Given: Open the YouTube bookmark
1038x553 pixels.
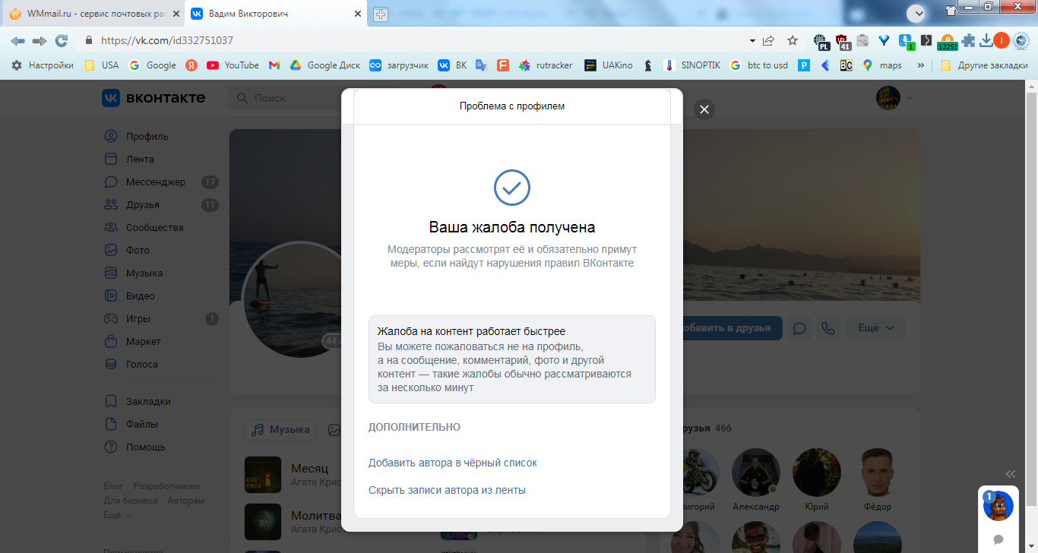Looking at the screenshot, I should pos(233,65).
